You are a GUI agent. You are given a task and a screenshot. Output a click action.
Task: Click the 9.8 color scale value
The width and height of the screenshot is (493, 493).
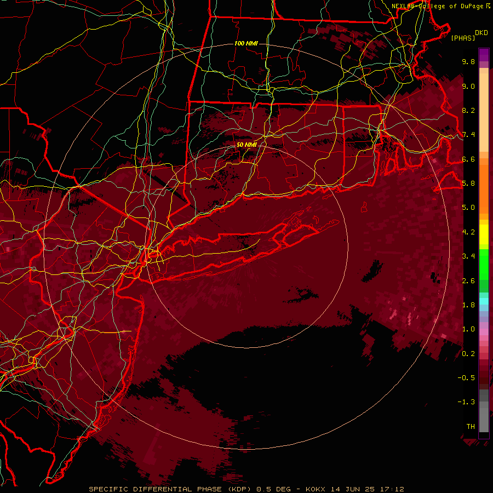click(x=468, y=61)
